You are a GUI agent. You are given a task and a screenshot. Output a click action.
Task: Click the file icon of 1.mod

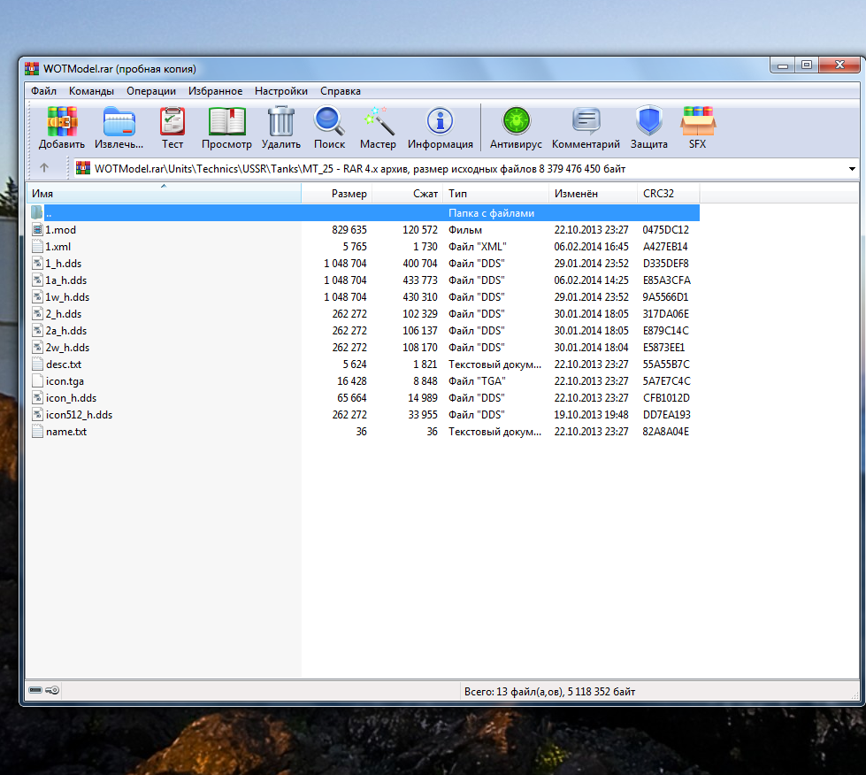pyautogui.click(x=37, y=230)
